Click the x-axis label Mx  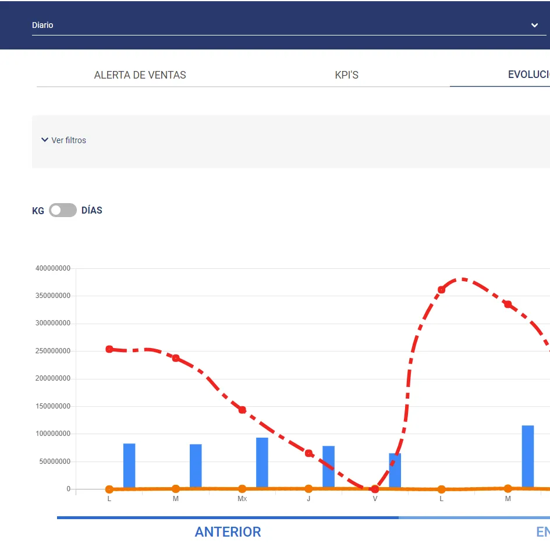coord(242,498)
